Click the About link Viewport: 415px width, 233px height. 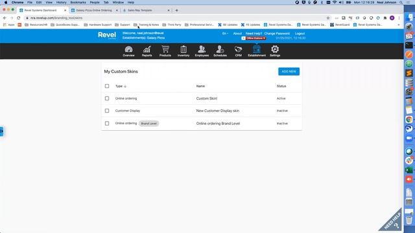click(237, 34)
